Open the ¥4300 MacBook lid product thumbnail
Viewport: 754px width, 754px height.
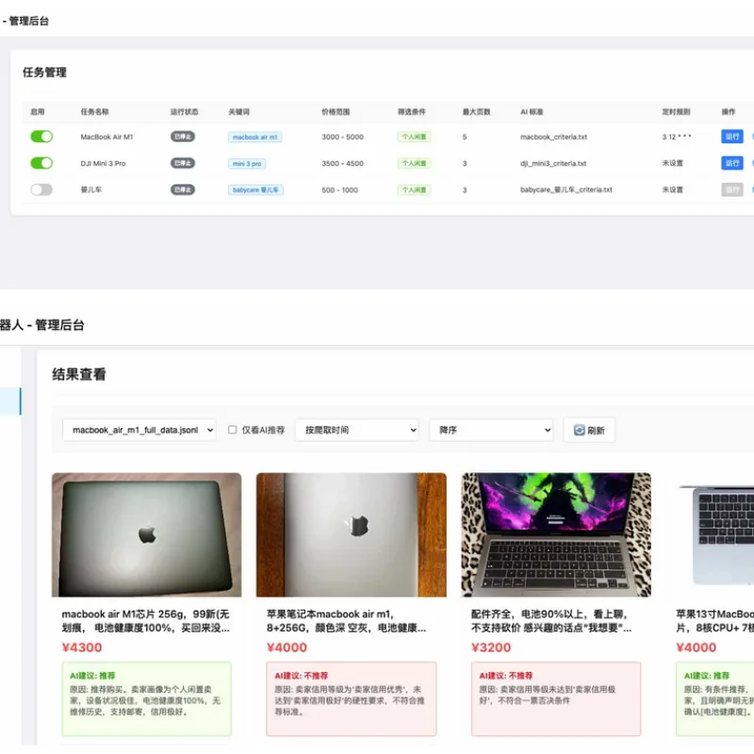147,534
